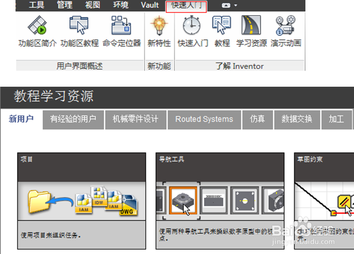This screenshot has width=354, height=254.
Task: Open 快速入门 clock icon in ribbon panel
Action: click(193, 31)
